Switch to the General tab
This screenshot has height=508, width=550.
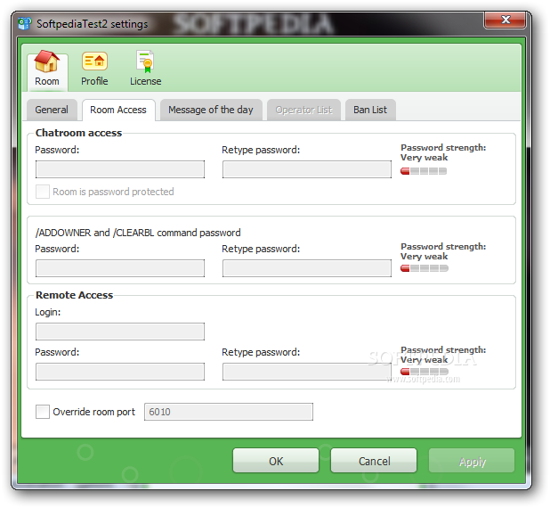click(52, 110)
